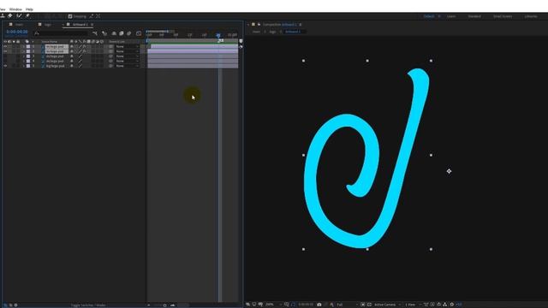Open the parent dropdown for layer 3

click(128, 56)
